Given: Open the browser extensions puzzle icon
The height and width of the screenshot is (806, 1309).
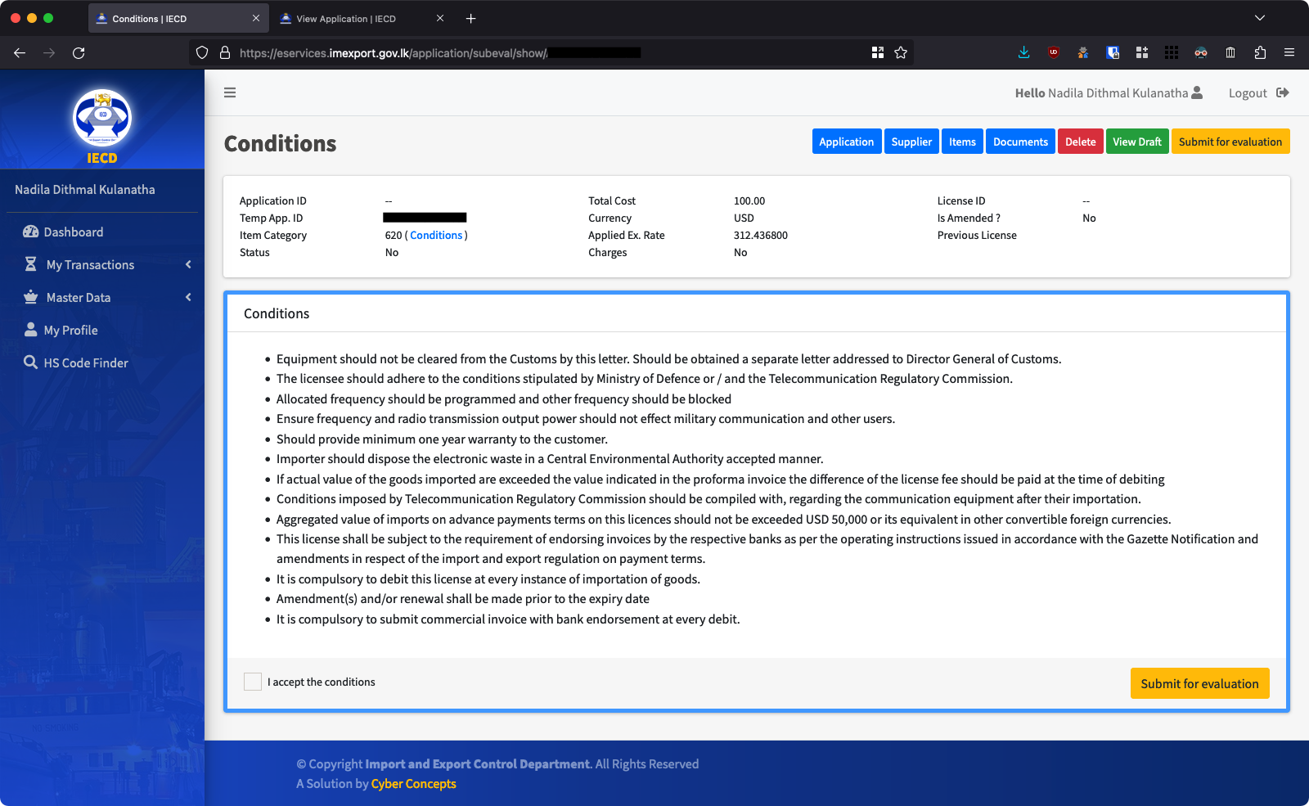Looking at the screenshot, I should coord(1260,53).
